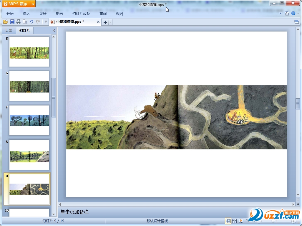302x226 pixels.
Task: Open the 视图 menu tab
Action: click(120, 14)
